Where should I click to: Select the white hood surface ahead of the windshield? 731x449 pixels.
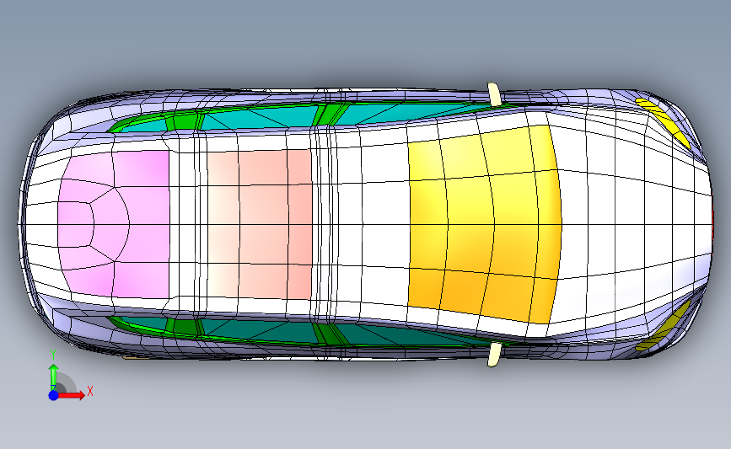pos(632,224)
